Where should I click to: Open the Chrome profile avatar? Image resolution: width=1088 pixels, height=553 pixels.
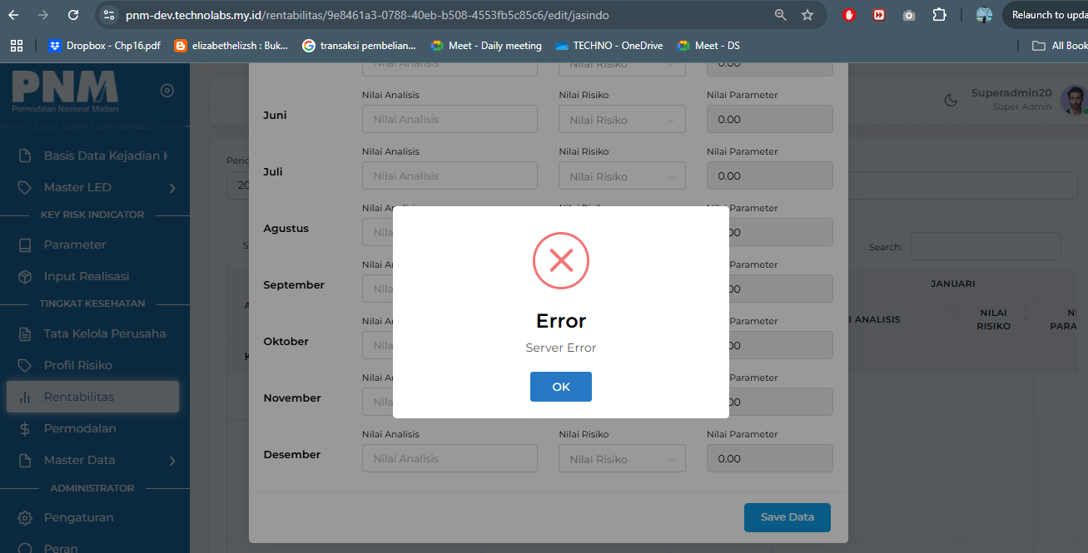(984, 15)
